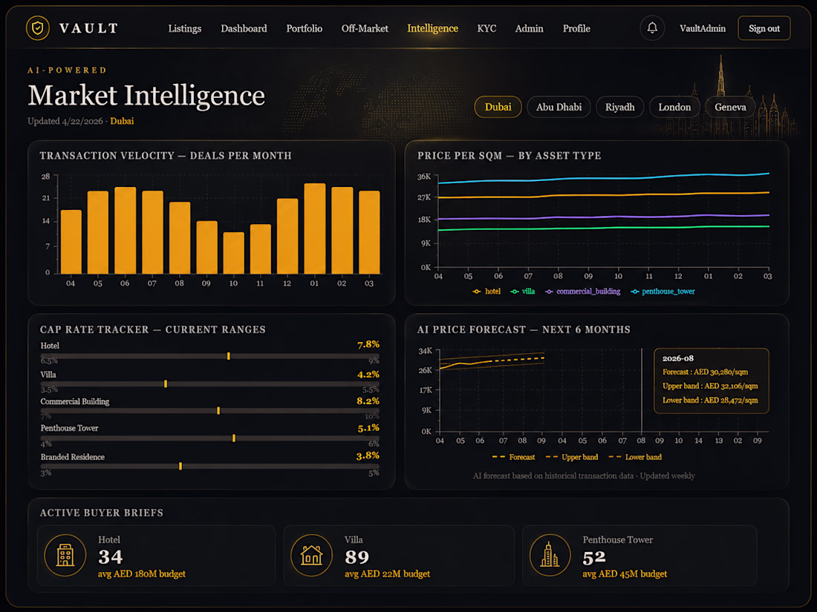Click the VAULT brand wordmark
The image size is (817, 612).
88,28
